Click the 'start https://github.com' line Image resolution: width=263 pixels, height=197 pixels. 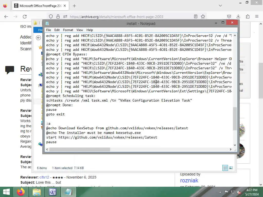click(x=102, y=137)
